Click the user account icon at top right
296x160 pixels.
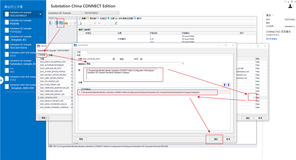pos(290,6)
